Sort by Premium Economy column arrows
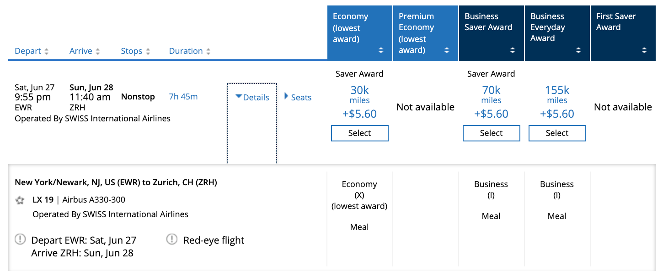This screenshot has height=271, width=663. pos(447,51)
